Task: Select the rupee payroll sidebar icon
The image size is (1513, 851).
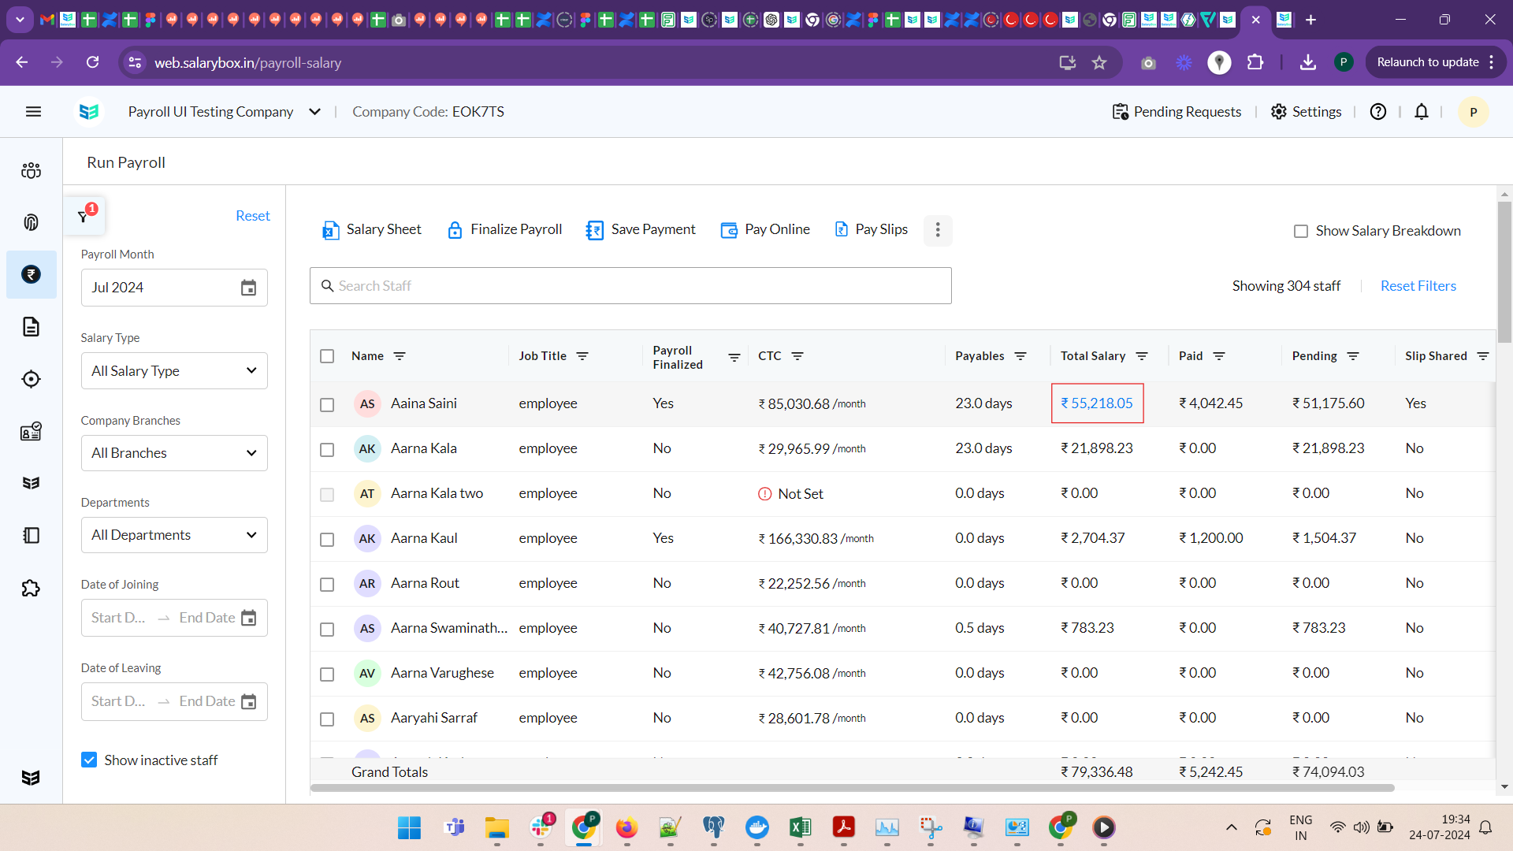Action: point(31,274)
